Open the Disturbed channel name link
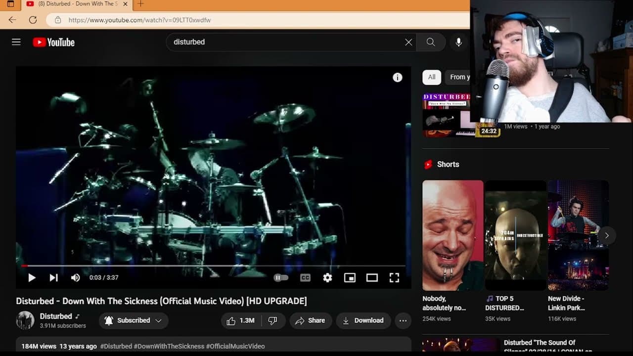Viewport: 633px width, 356px height. click(56, 316)
